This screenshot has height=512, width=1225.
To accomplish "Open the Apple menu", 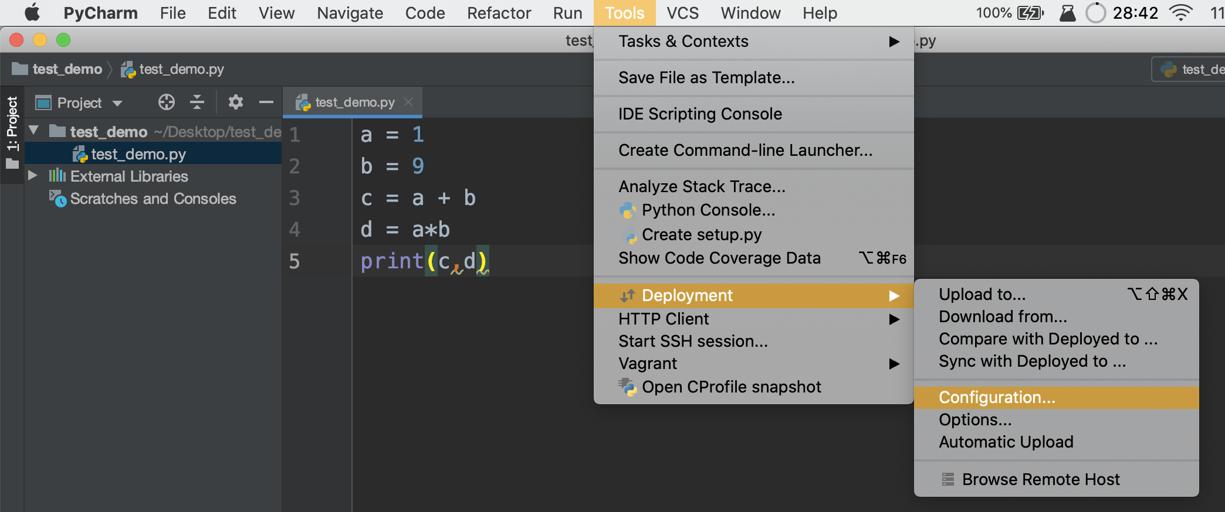I will tap(32, 12).
